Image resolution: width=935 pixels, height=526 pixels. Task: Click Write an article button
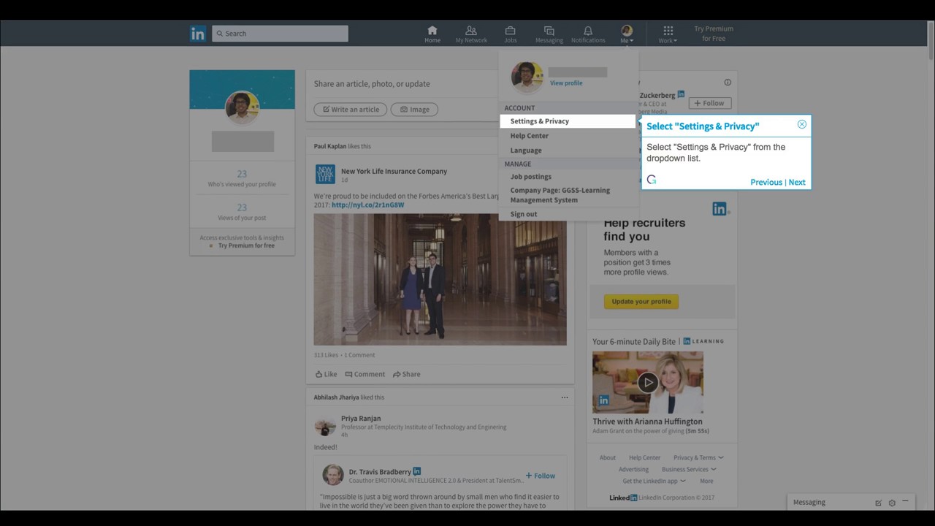pos(351,110)
